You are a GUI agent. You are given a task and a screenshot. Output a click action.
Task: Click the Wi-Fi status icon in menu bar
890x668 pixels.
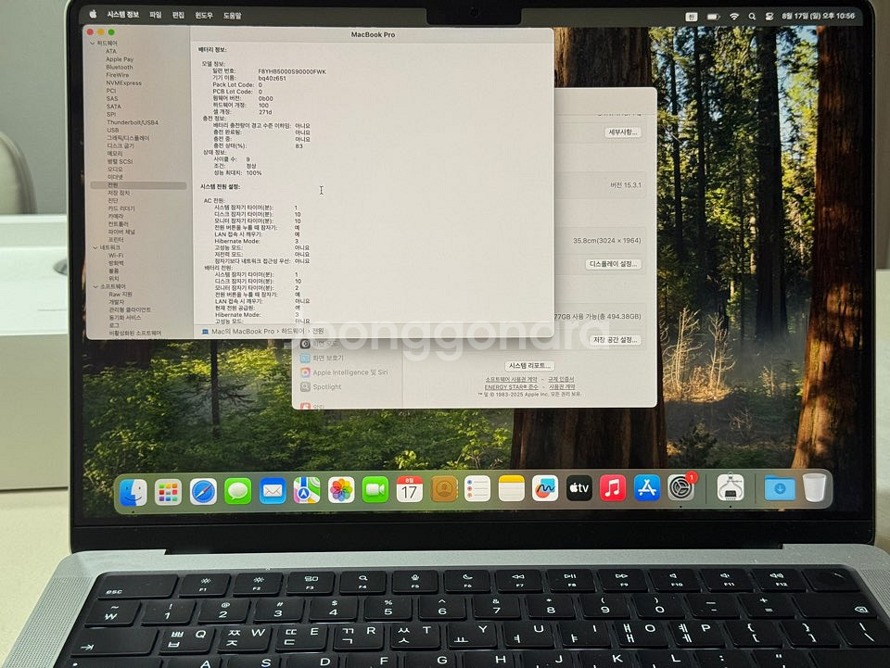click(x=734, y=17)
